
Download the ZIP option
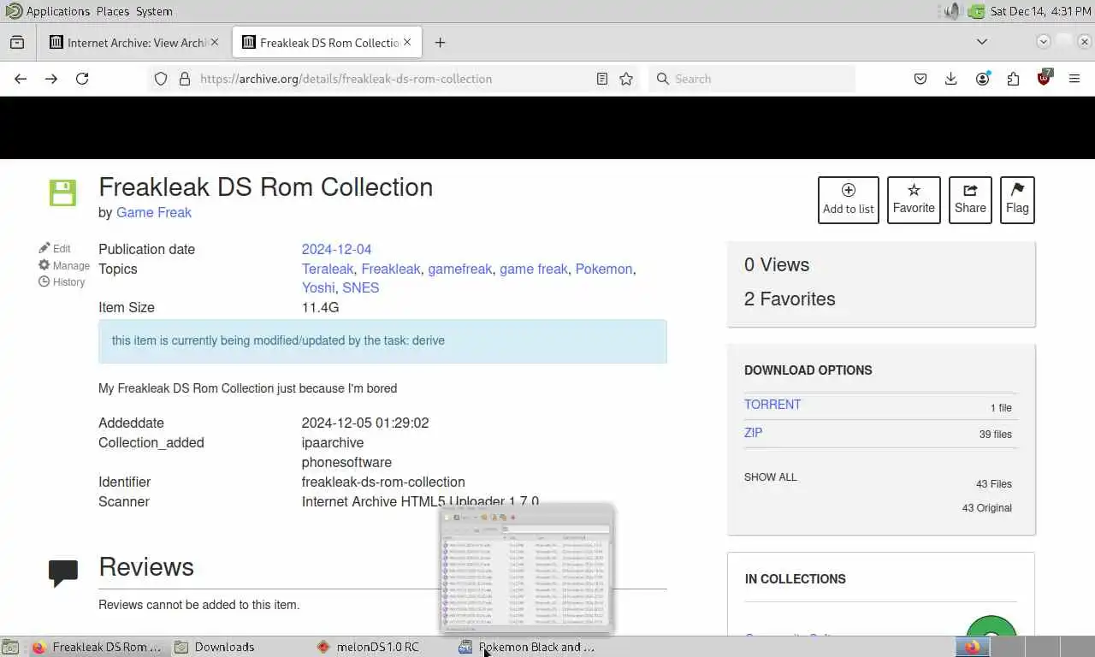(x=753, y=433)
